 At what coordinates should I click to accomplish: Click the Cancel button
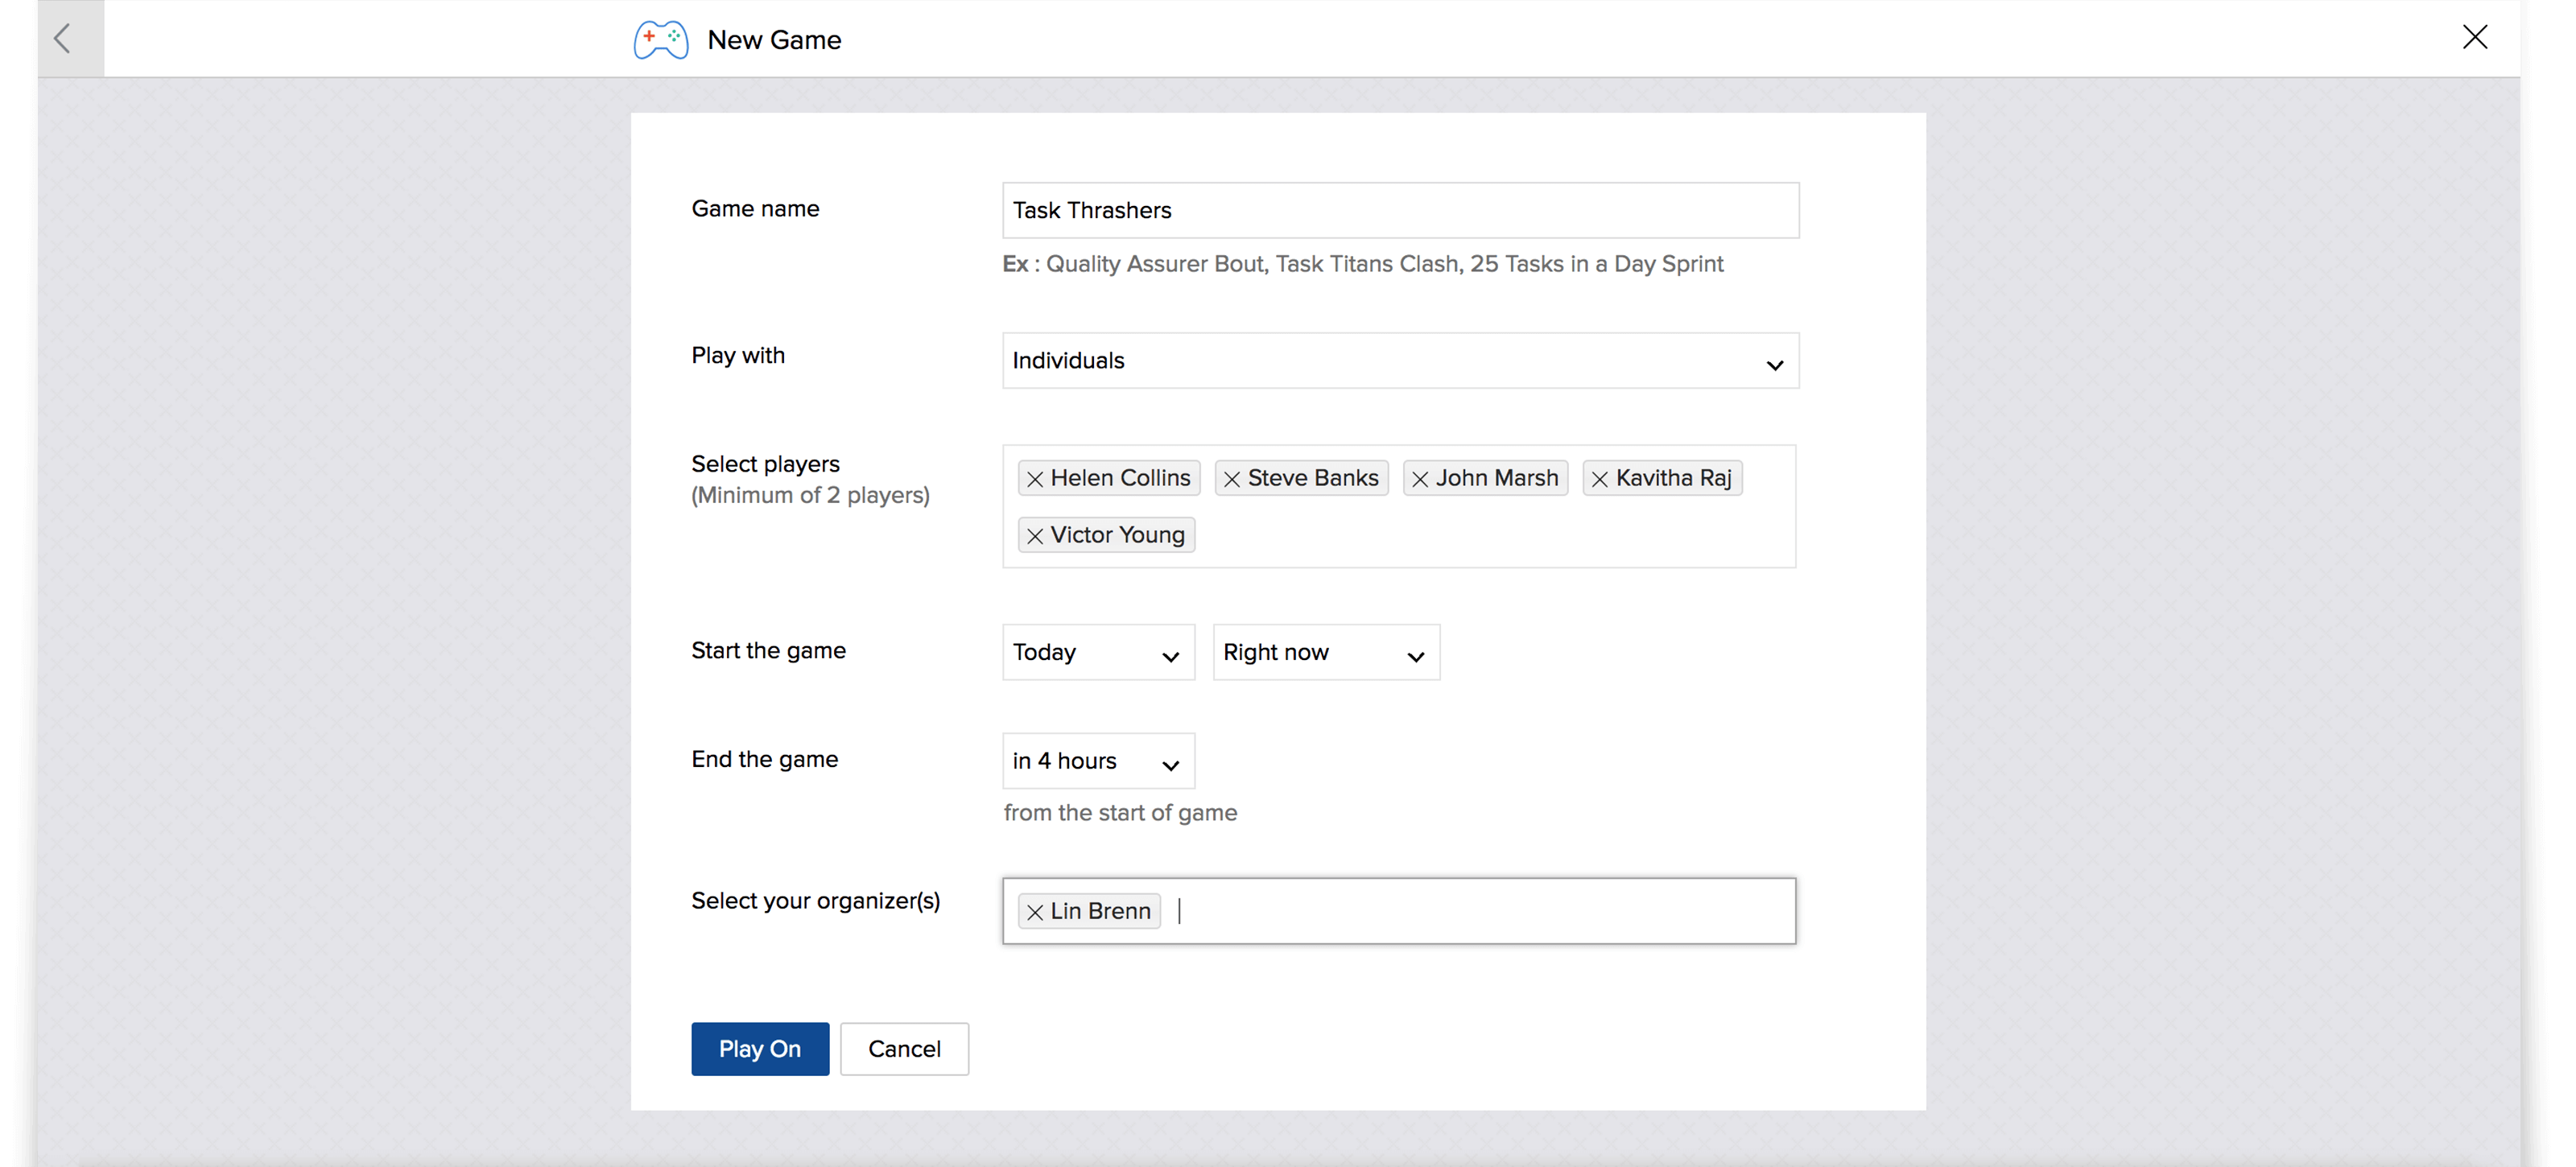click(x=903, y=1049)
